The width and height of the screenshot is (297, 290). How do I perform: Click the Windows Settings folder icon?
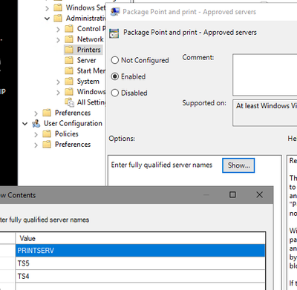coord(58,7)
